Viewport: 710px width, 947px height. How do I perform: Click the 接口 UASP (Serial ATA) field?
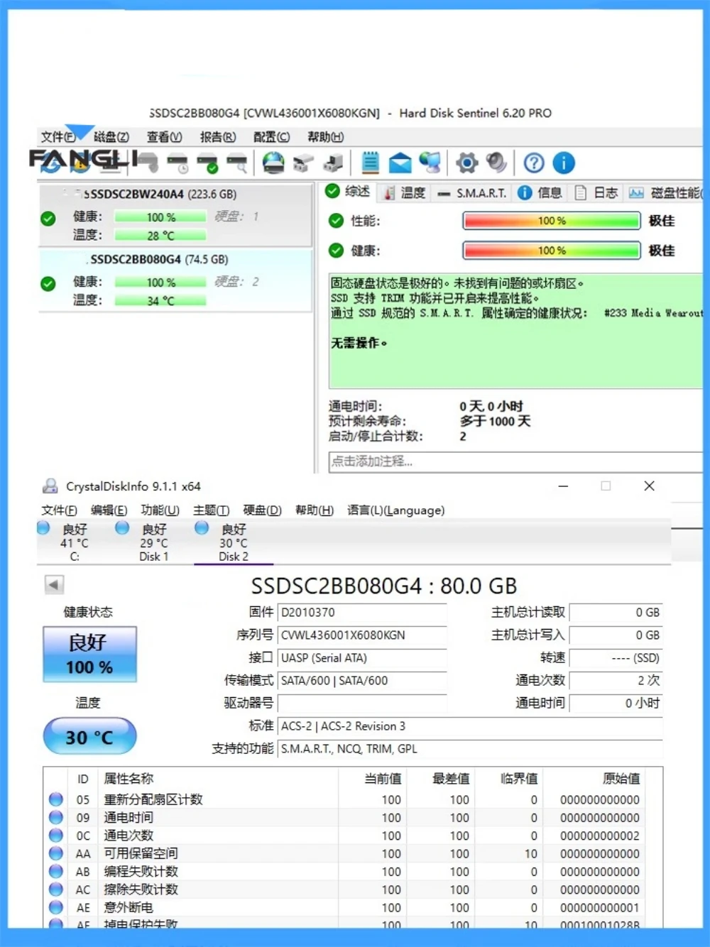pyautogui.click(x=362, y=658)
